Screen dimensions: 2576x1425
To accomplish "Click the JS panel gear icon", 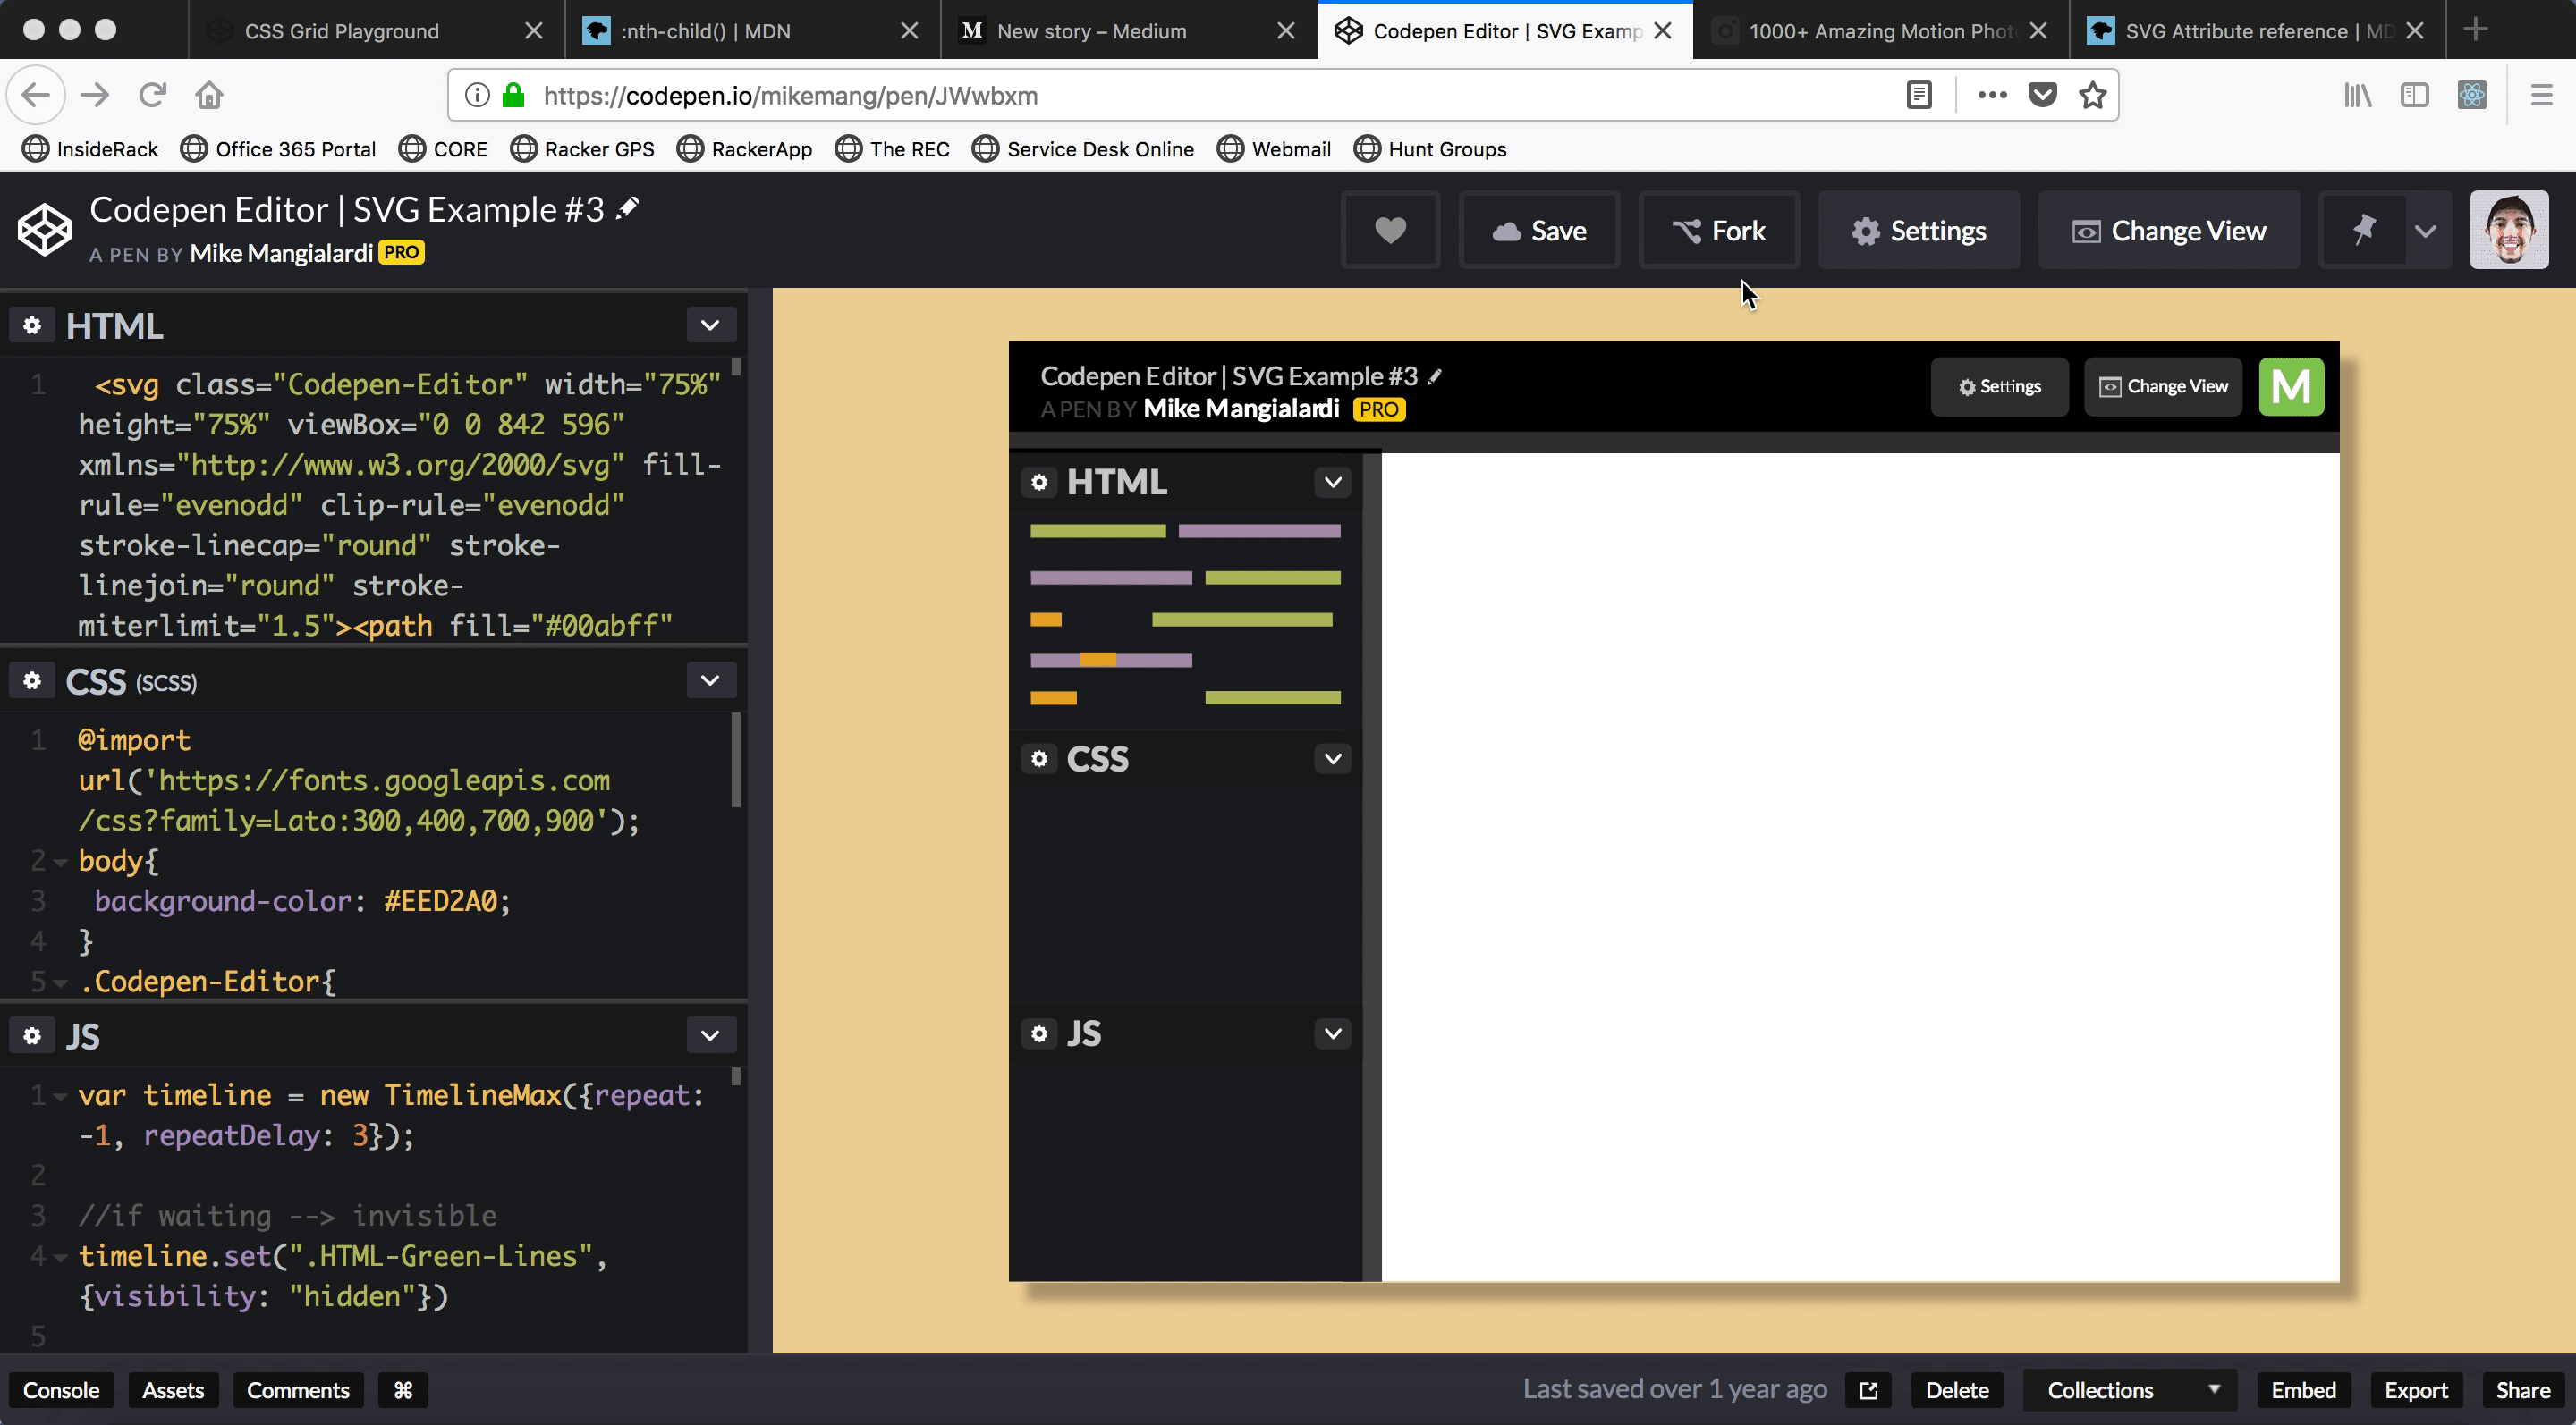I will click(31, 1035).
